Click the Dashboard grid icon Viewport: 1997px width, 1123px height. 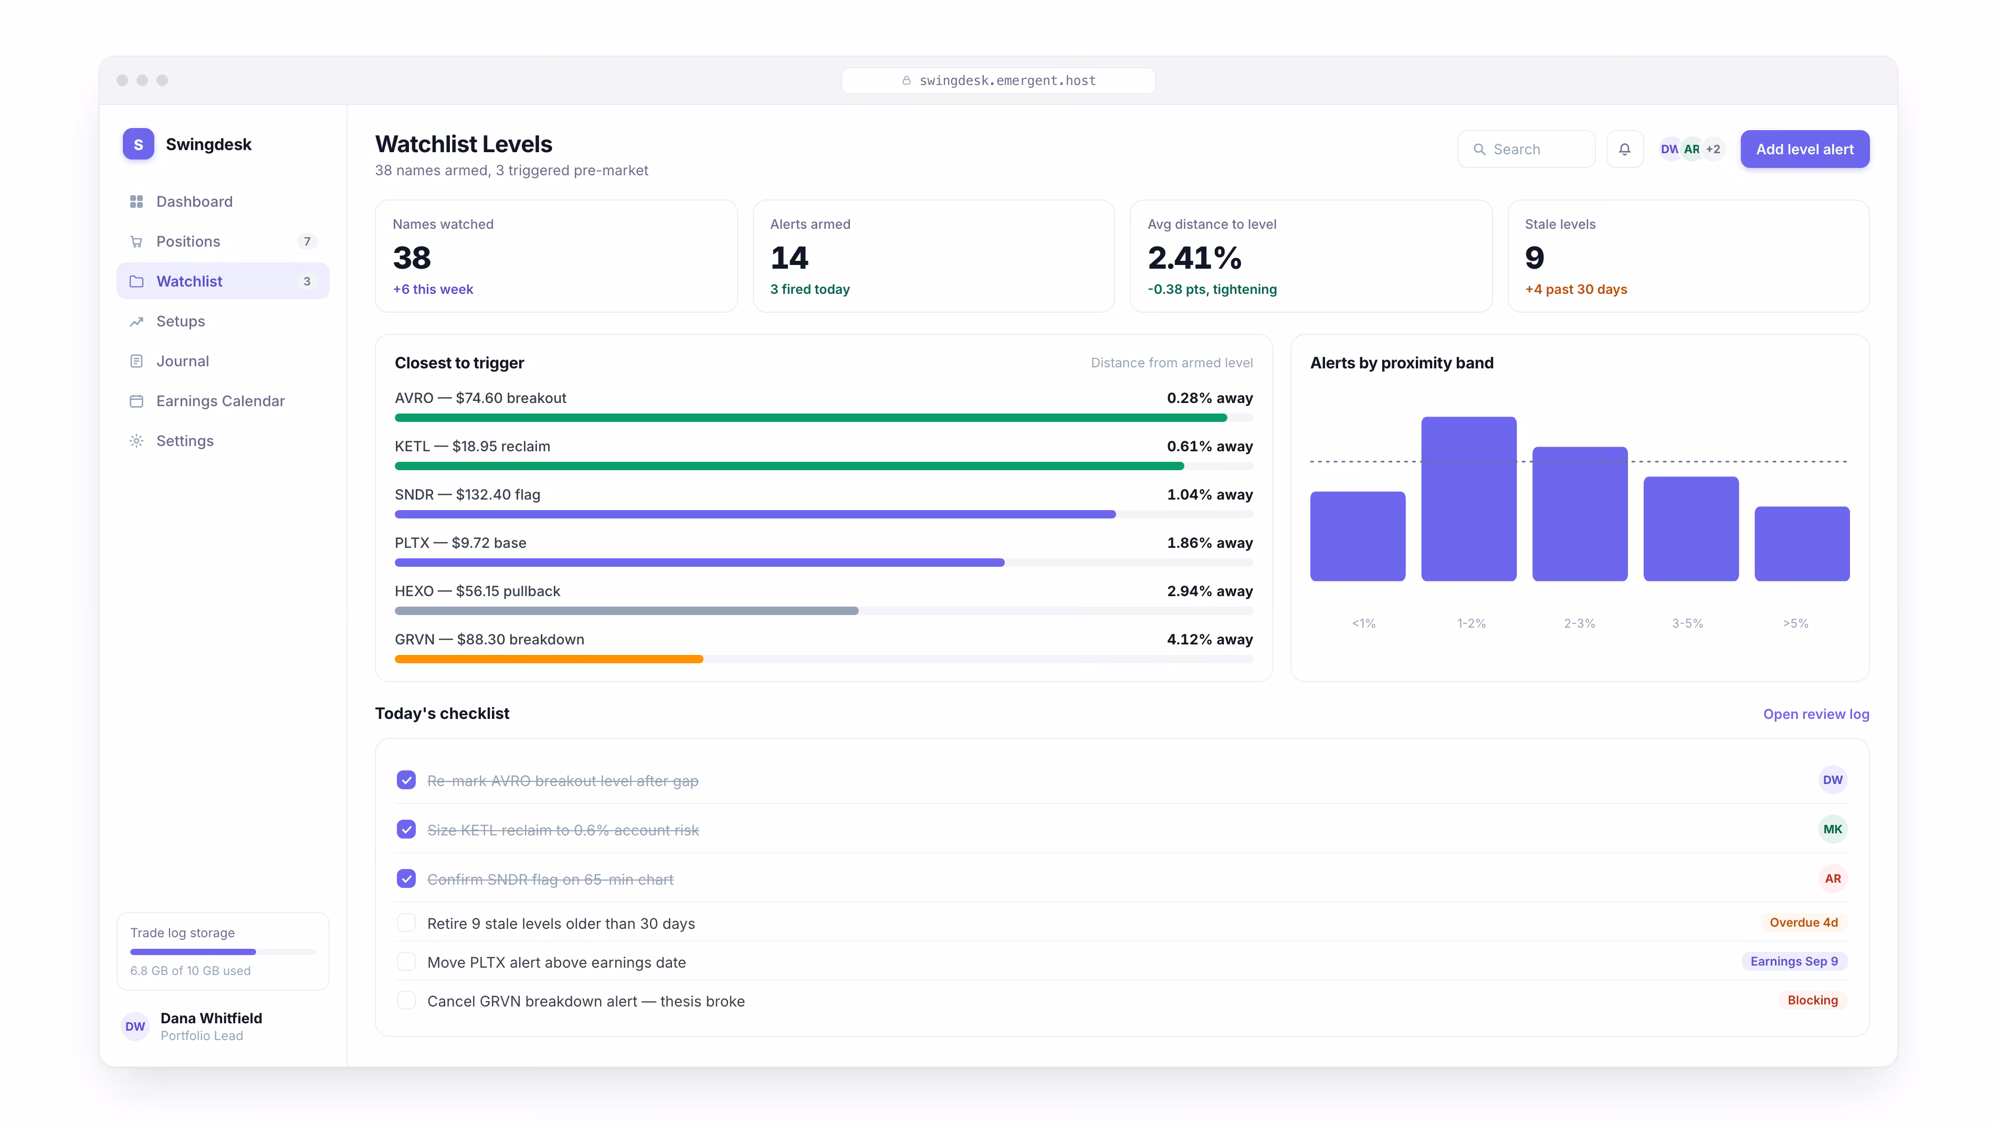[136, 202]
